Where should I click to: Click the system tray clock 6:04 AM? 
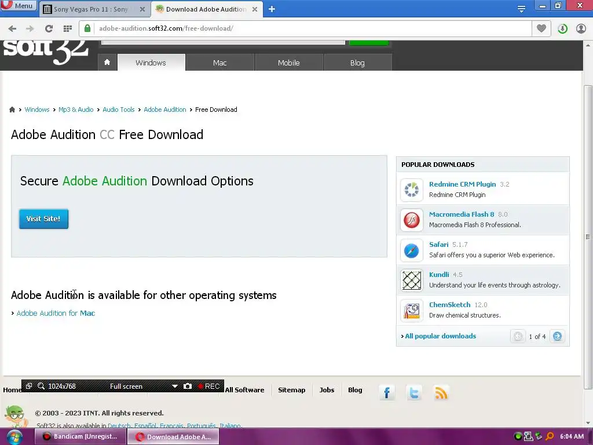click(x=572, y=436)
